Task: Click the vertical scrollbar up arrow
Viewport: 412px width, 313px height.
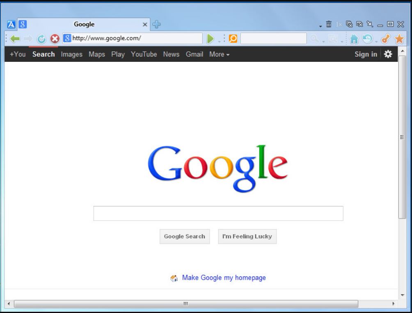Action: point(402,51)
